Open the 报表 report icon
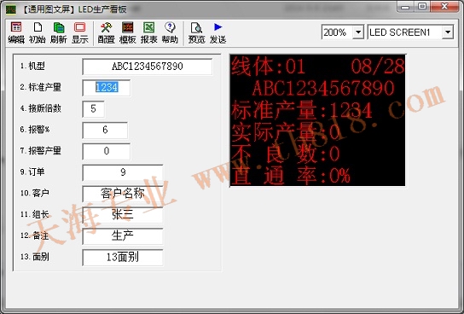 [x=149, y=32]
